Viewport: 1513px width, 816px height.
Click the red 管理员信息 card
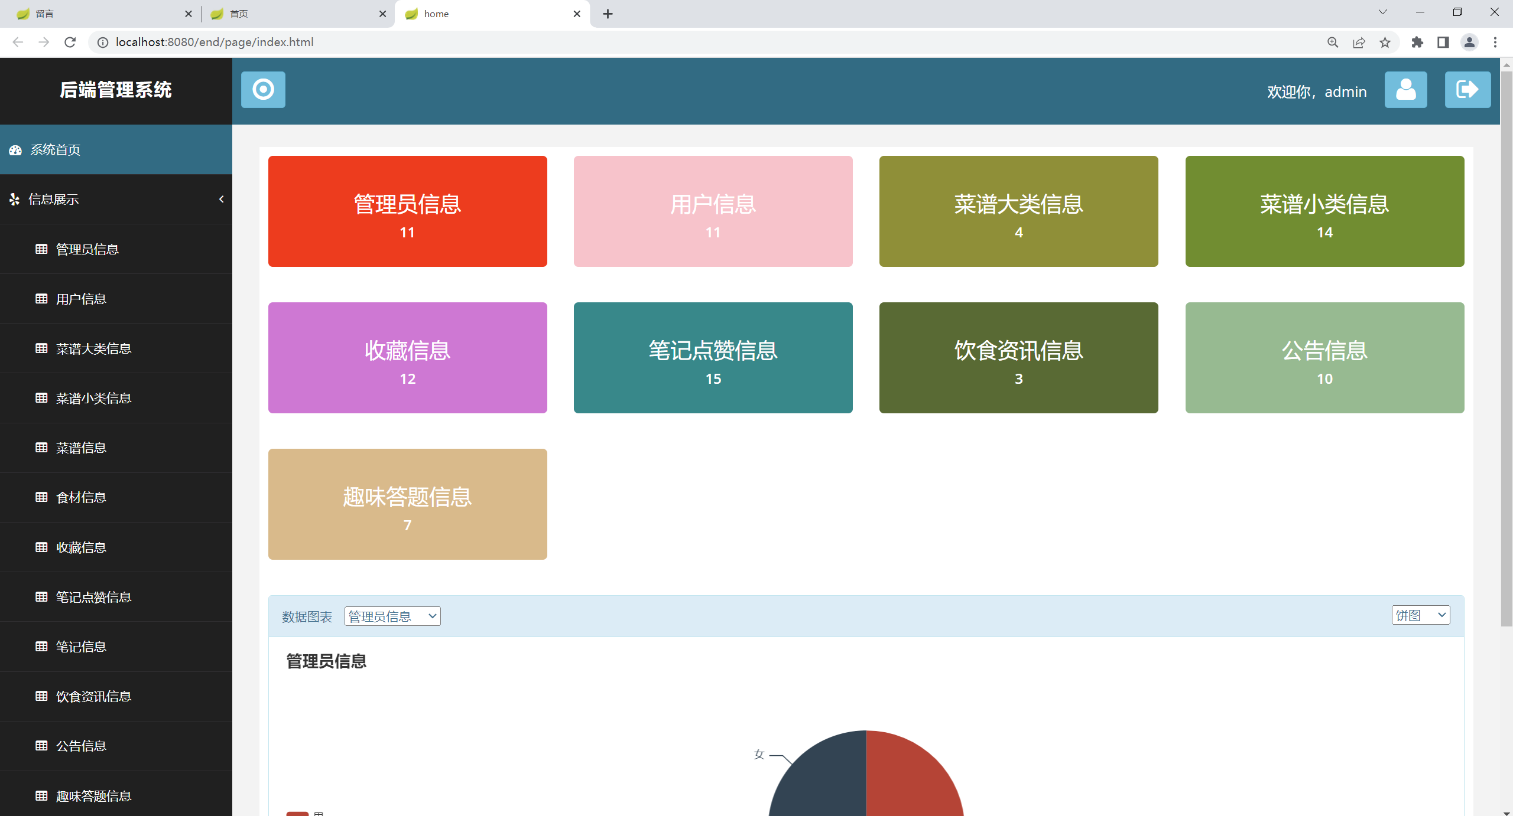click(x=408, y=211)
